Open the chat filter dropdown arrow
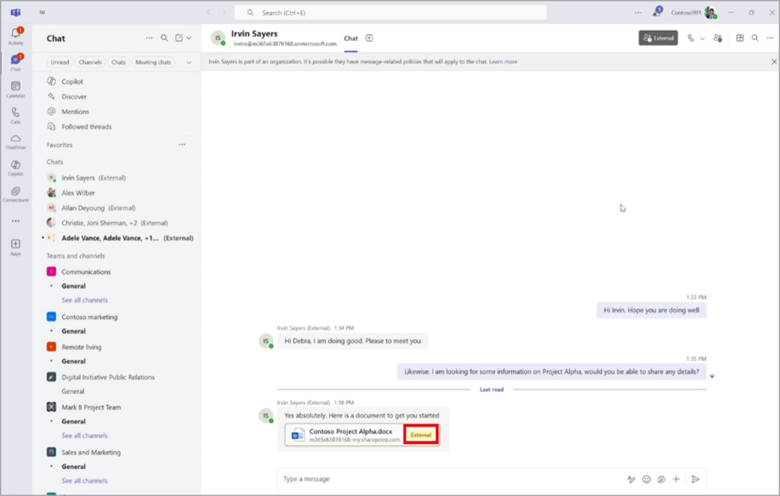The height and width of the screenshot is (496, 780). coord(191,38)
